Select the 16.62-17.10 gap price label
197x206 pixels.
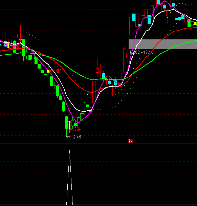[141, 52]
